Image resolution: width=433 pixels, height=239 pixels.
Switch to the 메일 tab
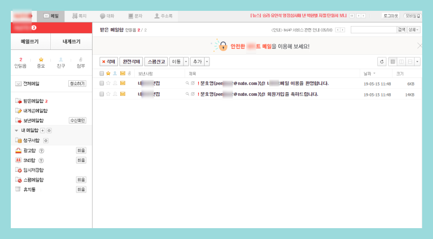[51, 16]
